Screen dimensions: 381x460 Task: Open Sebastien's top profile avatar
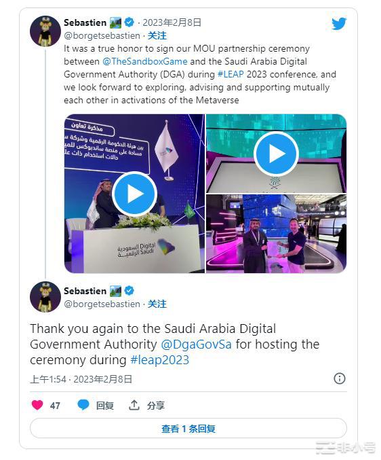tap(45, 31)
